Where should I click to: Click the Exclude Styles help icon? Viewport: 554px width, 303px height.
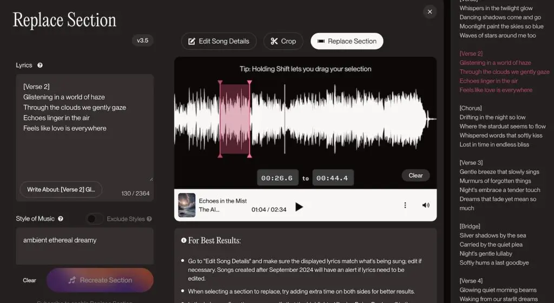coord(149,219)
